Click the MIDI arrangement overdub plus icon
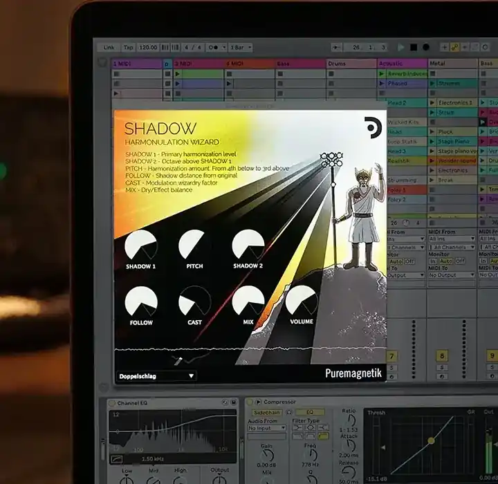The image size is (498, 484). [445, 47]
